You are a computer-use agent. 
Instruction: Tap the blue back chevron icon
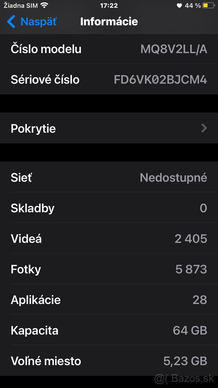pos(11,22)
